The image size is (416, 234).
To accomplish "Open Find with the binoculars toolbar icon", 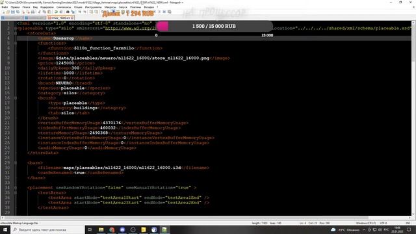I will (x=68, y=12).
